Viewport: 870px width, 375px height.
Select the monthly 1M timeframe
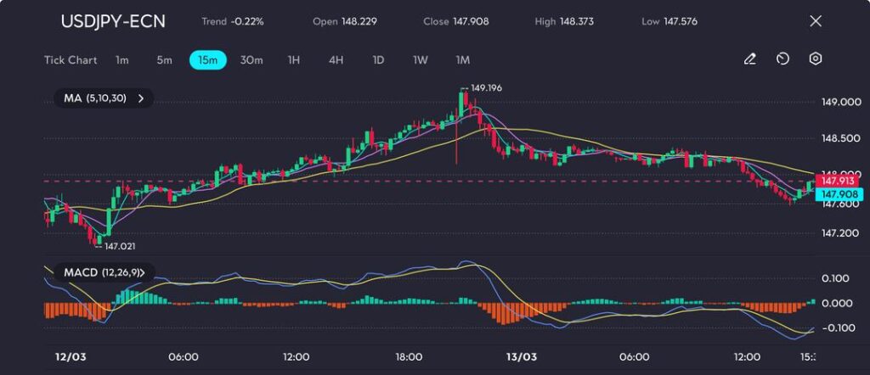pos(462,60)
